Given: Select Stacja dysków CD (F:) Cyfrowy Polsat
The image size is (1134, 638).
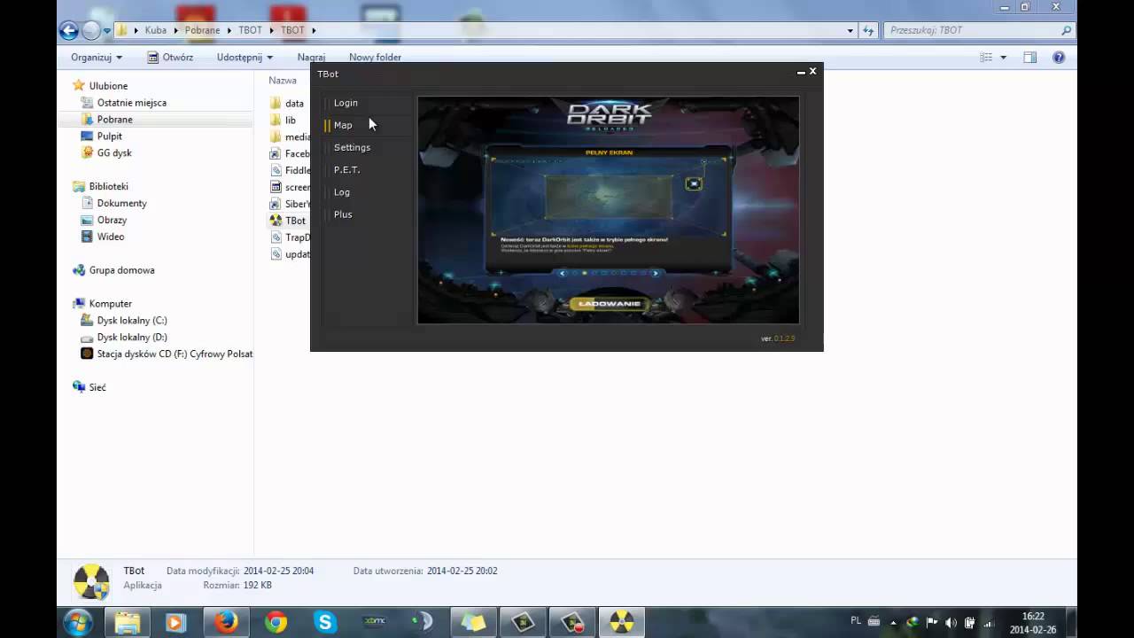Looking at the screenshot, I should (x=175, y=354).
